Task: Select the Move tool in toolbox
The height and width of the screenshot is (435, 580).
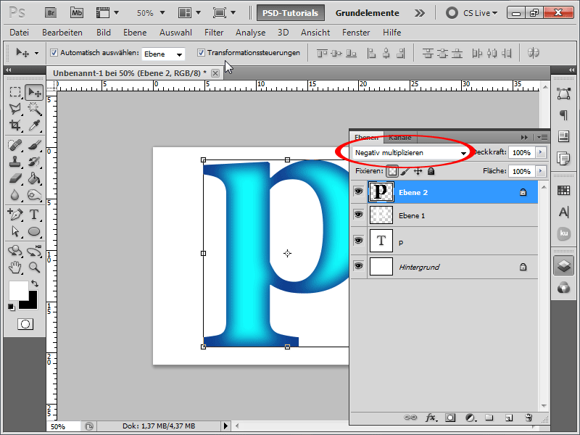Action: click(34, 92)
